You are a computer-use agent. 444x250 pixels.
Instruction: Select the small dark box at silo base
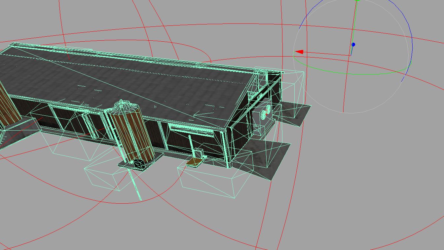coord(137,163)
